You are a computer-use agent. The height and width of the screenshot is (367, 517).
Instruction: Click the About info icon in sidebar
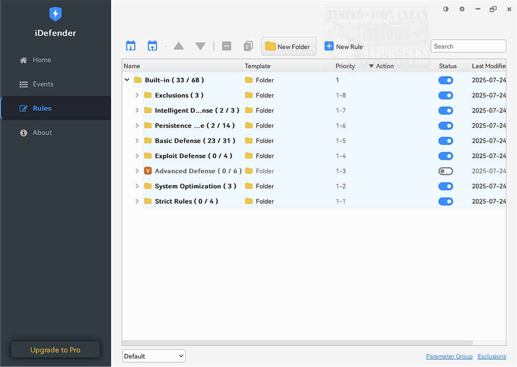[x=24, y=133]
